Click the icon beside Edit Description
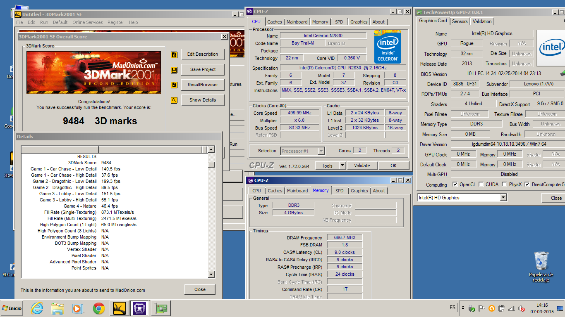 click(x=174, y=54)
